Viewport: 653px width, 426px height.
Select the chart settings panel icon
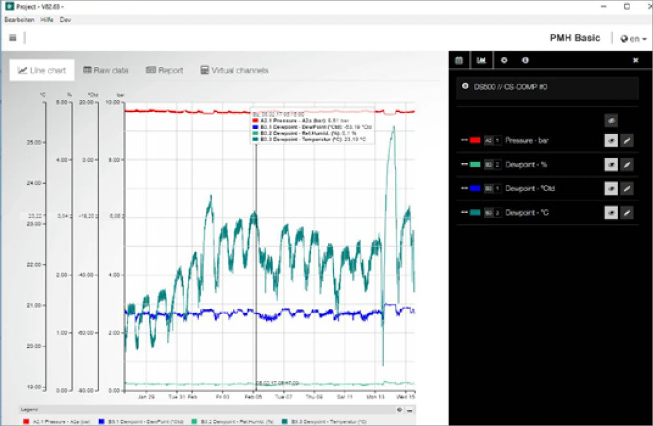point(481,60)
